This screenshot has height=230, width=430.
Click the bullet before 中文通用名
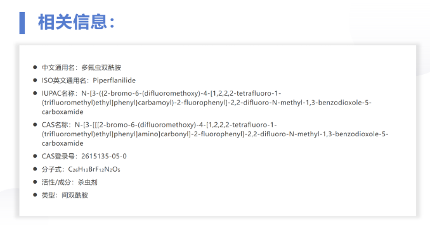point(35,67)
